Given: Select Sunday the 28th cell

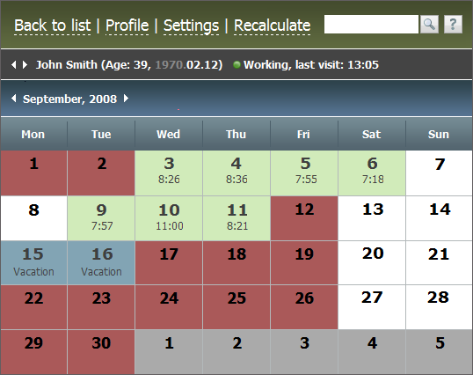Looking at the screenshot, I should point(440,307).
